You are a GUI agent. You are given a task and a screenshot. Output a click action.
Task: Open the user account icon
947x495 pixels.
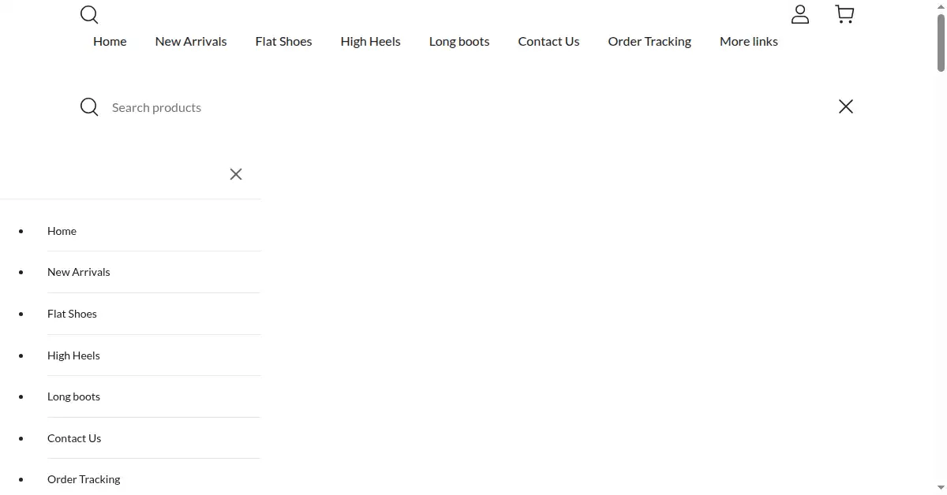[x=800, y=14]
